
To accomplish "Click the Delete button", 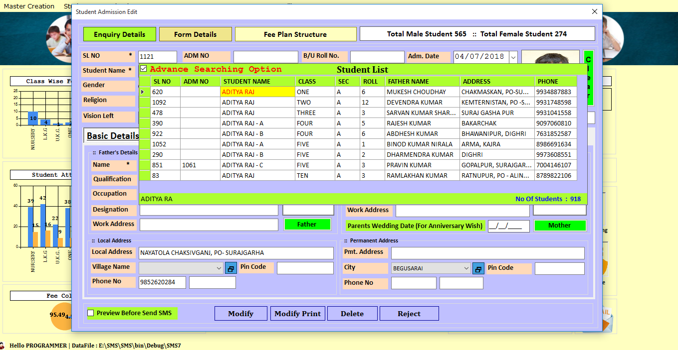I will click(352, 314).
